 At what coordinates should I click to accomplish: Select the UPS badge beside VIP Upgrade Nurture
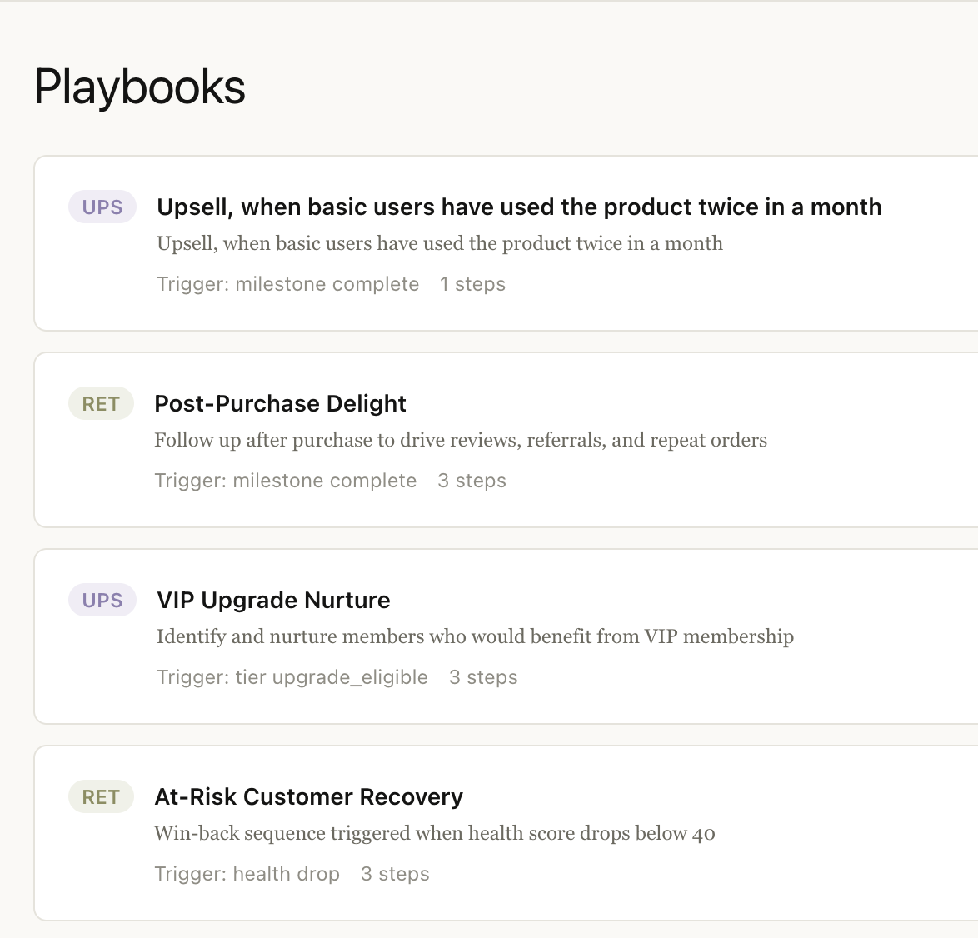coord(102,600)
